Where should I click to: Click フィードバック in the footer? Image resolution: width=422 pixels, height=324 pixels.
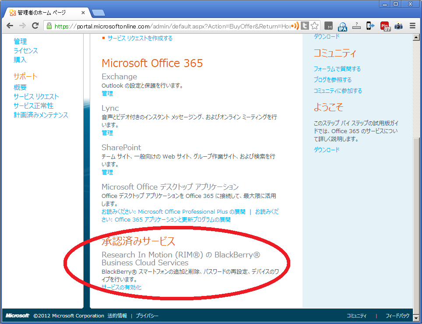(x=397, y=316)
